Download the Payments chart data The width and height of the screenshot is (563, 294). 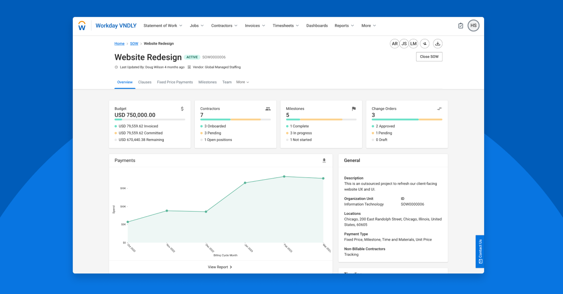click(x=324, y=160)
